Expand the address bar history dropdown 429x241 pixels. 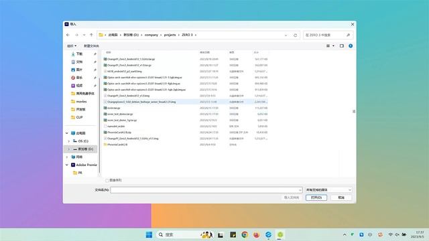coord(286,35)
